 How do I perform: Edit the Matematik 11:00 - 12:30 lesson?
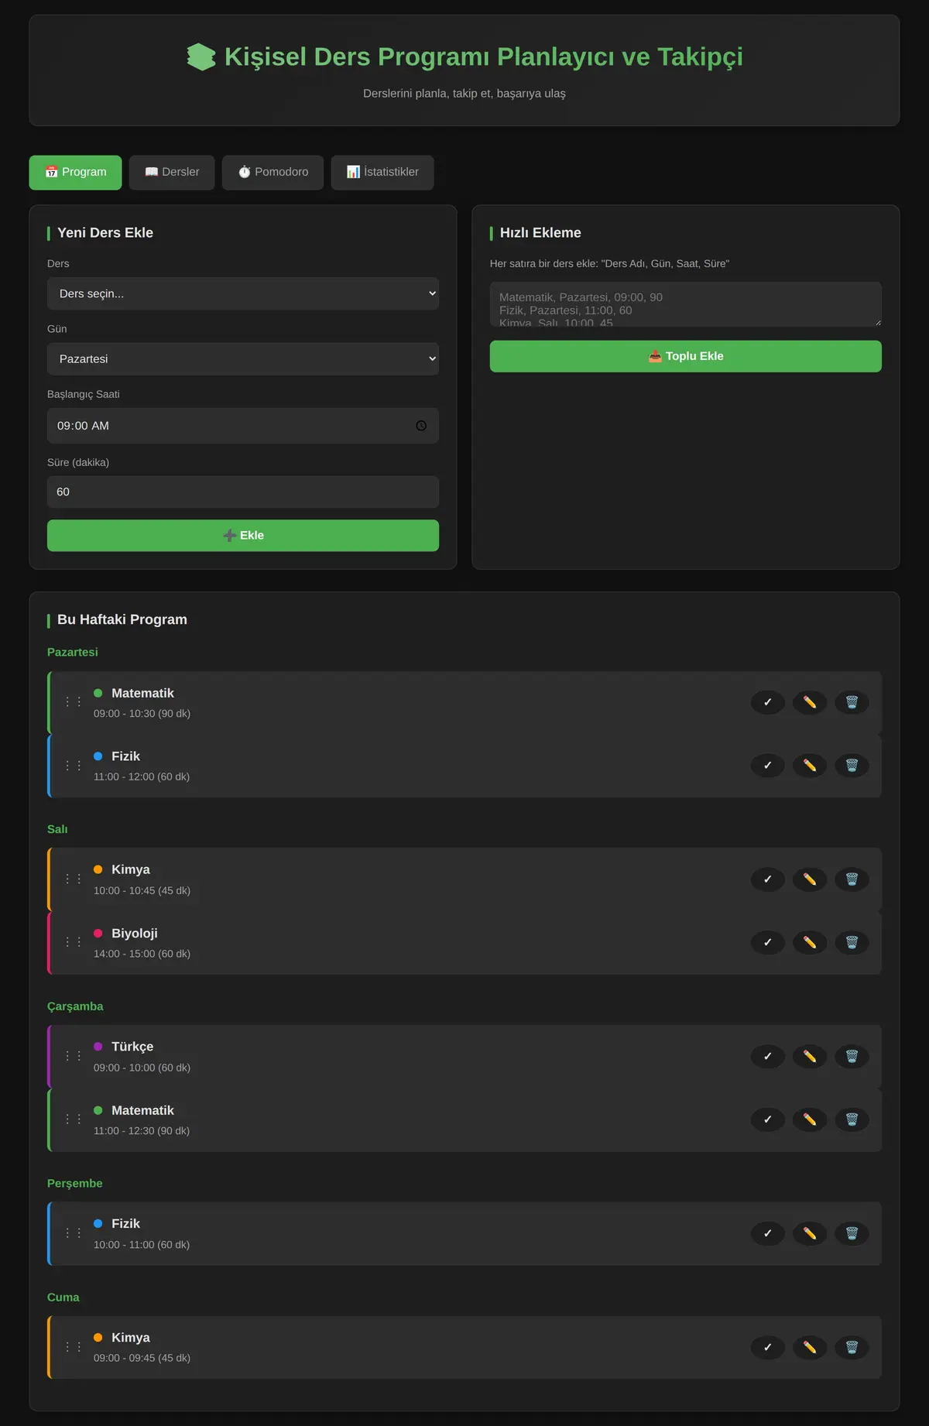click(810, 1119)
